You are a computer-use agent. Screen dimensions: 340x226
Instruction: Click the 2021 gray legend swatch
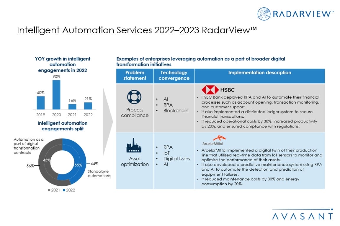point(49,190)
